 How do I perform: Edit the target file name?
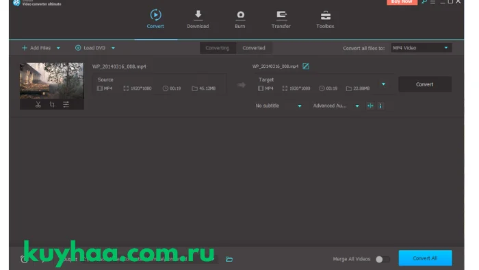click(x=306, y=66)
